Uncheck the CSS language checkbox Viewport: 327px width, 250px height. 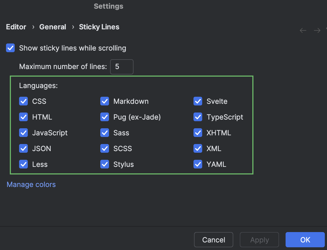[23, 101]
